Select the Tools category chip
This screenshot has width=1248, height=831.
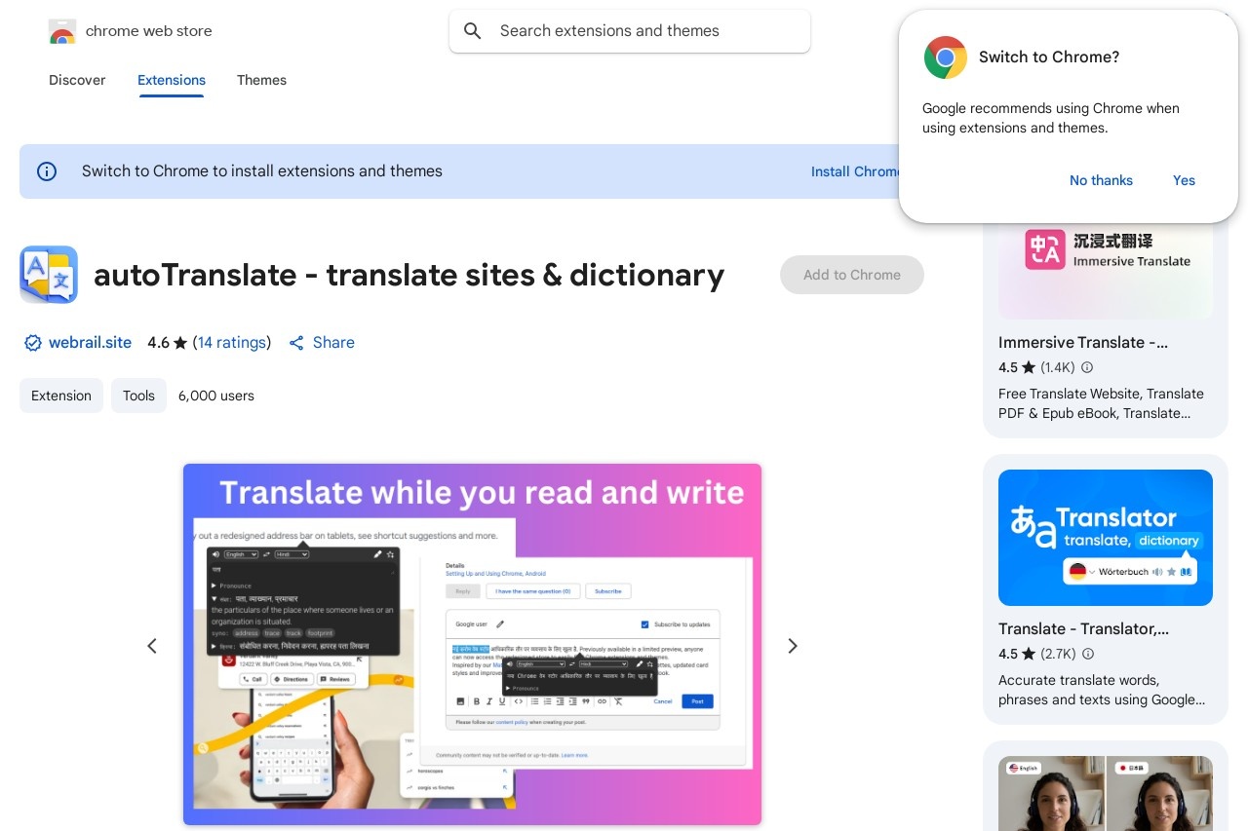[138, 396]
